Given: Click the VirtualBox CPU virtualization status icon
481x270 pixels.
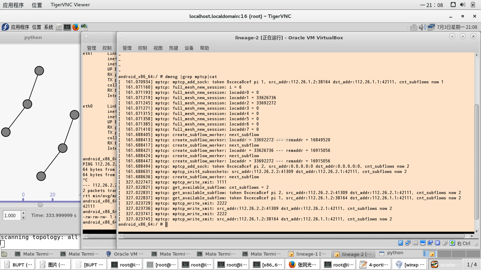Looking at the screenshot, I should click(438, 243).
